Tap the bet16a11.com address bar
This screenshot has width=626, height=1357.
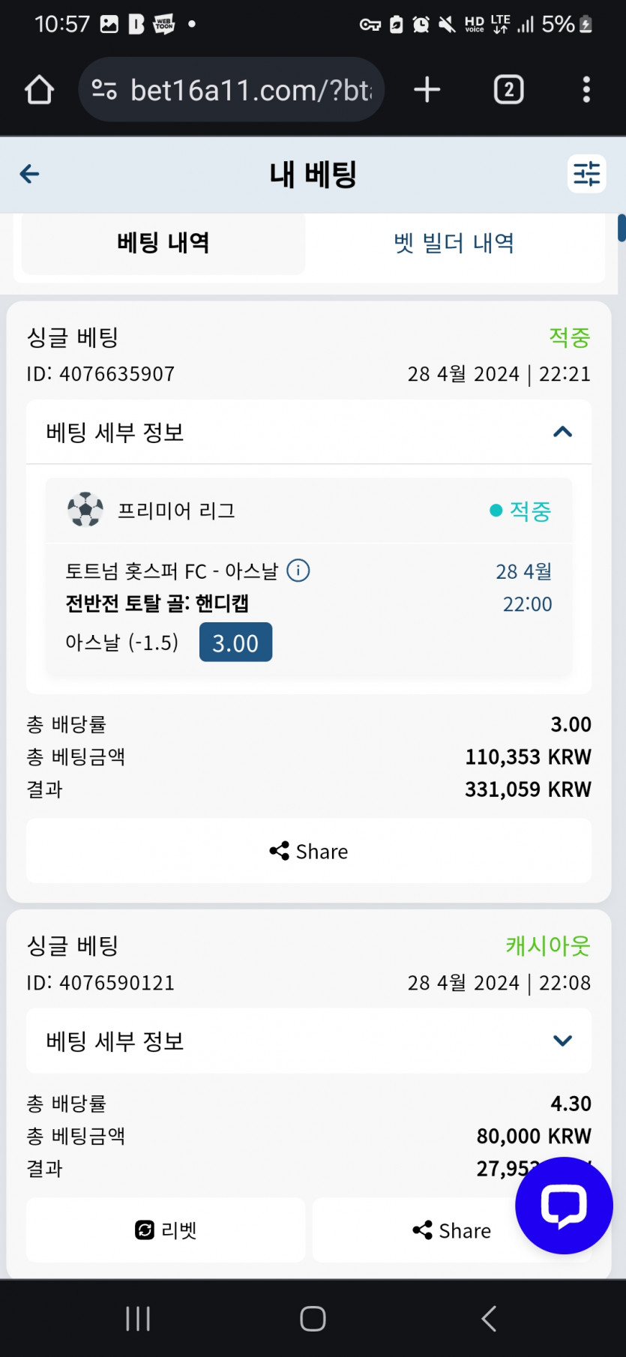(x=250, y=90)
